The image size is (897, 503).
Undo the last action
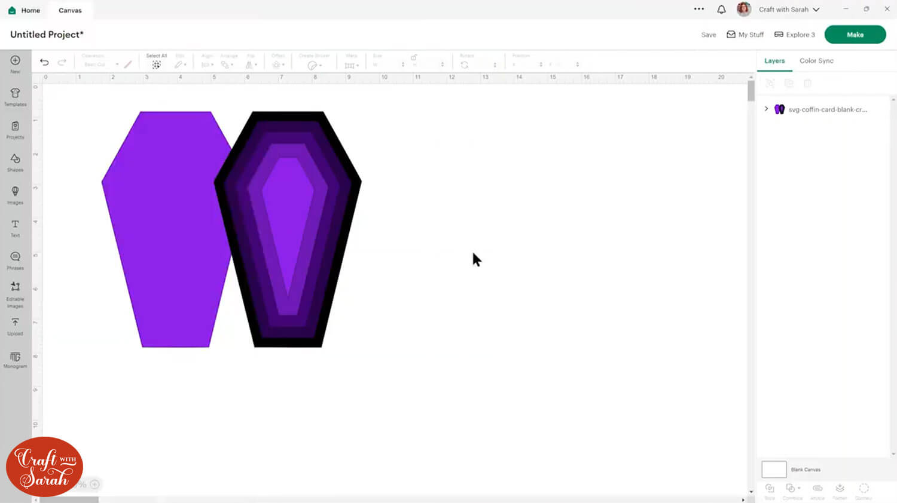(44, 62)
